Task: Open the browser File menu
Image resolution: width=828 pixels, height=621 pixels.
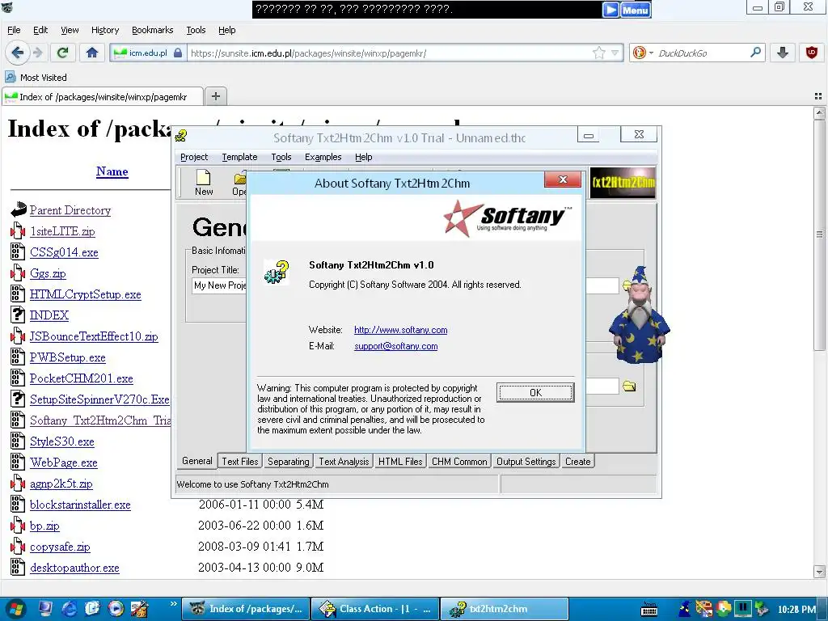Action: pos(14,30)
